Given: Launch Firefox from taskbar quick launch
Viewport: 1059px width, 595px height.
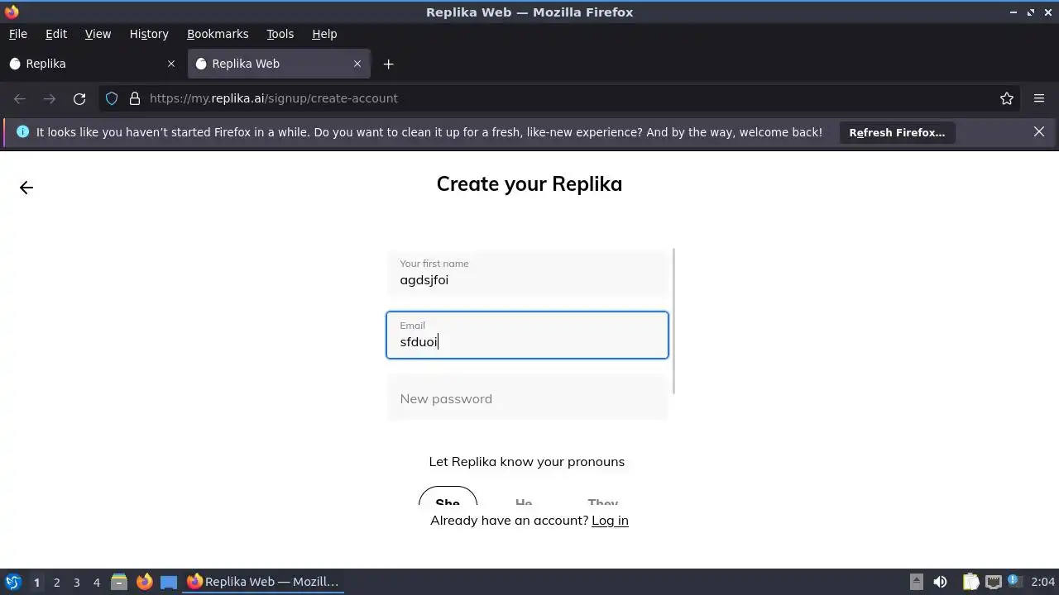Looking at the screenshot, I should (144, 582).
